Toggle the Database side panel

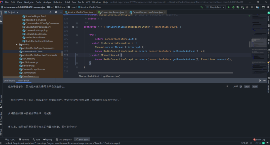[x=268, y=30]
